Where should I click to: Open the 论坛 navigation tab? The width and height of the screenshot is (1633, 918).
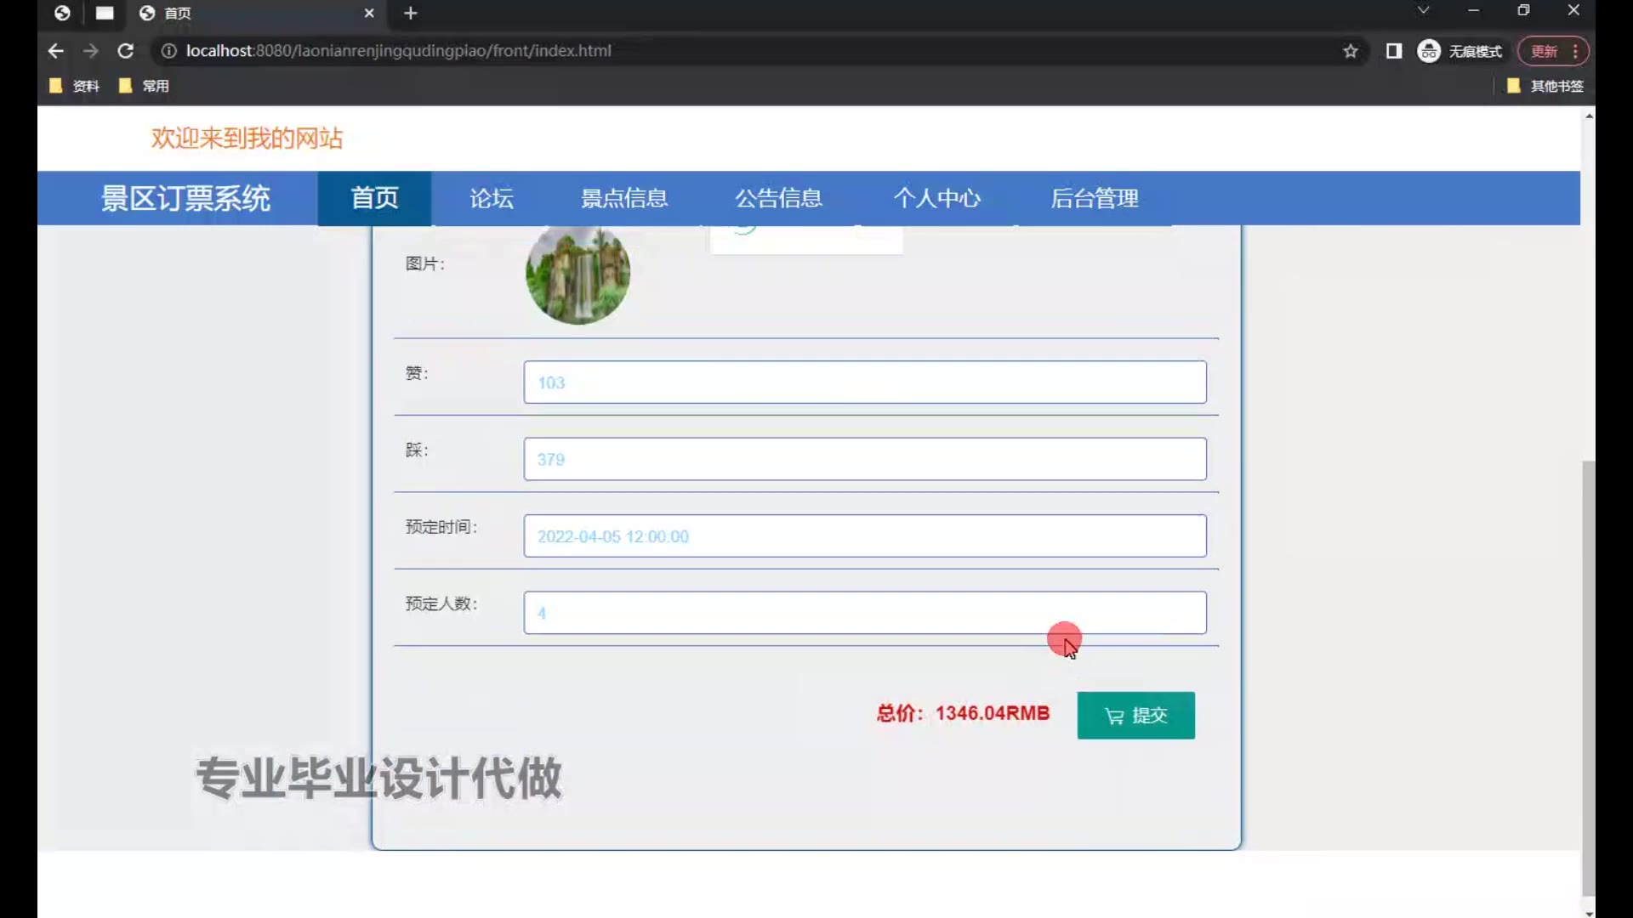coord(492,198)
